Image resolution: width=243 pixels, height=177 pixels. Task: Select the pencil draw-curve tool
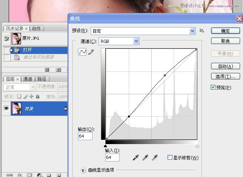(91, 52)
